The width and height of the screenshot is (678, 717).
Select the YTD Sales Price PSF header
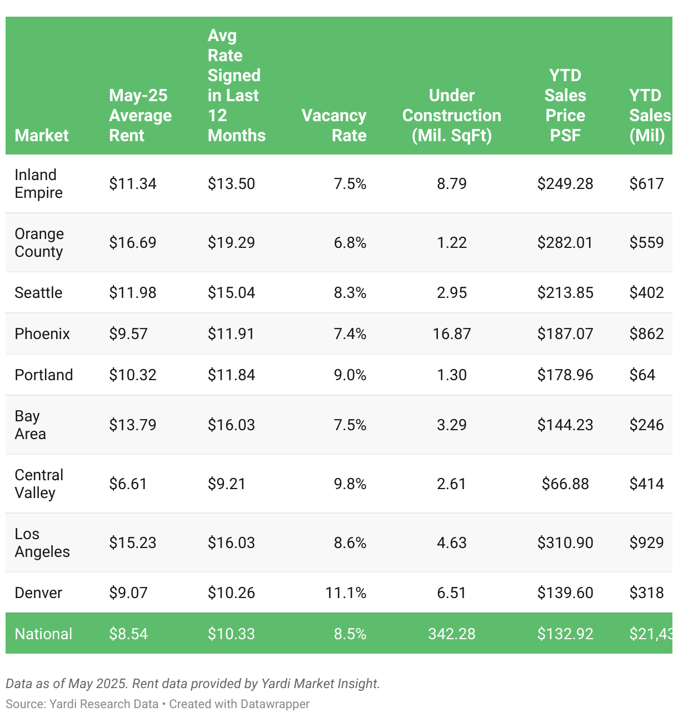(x=565, y=105)
